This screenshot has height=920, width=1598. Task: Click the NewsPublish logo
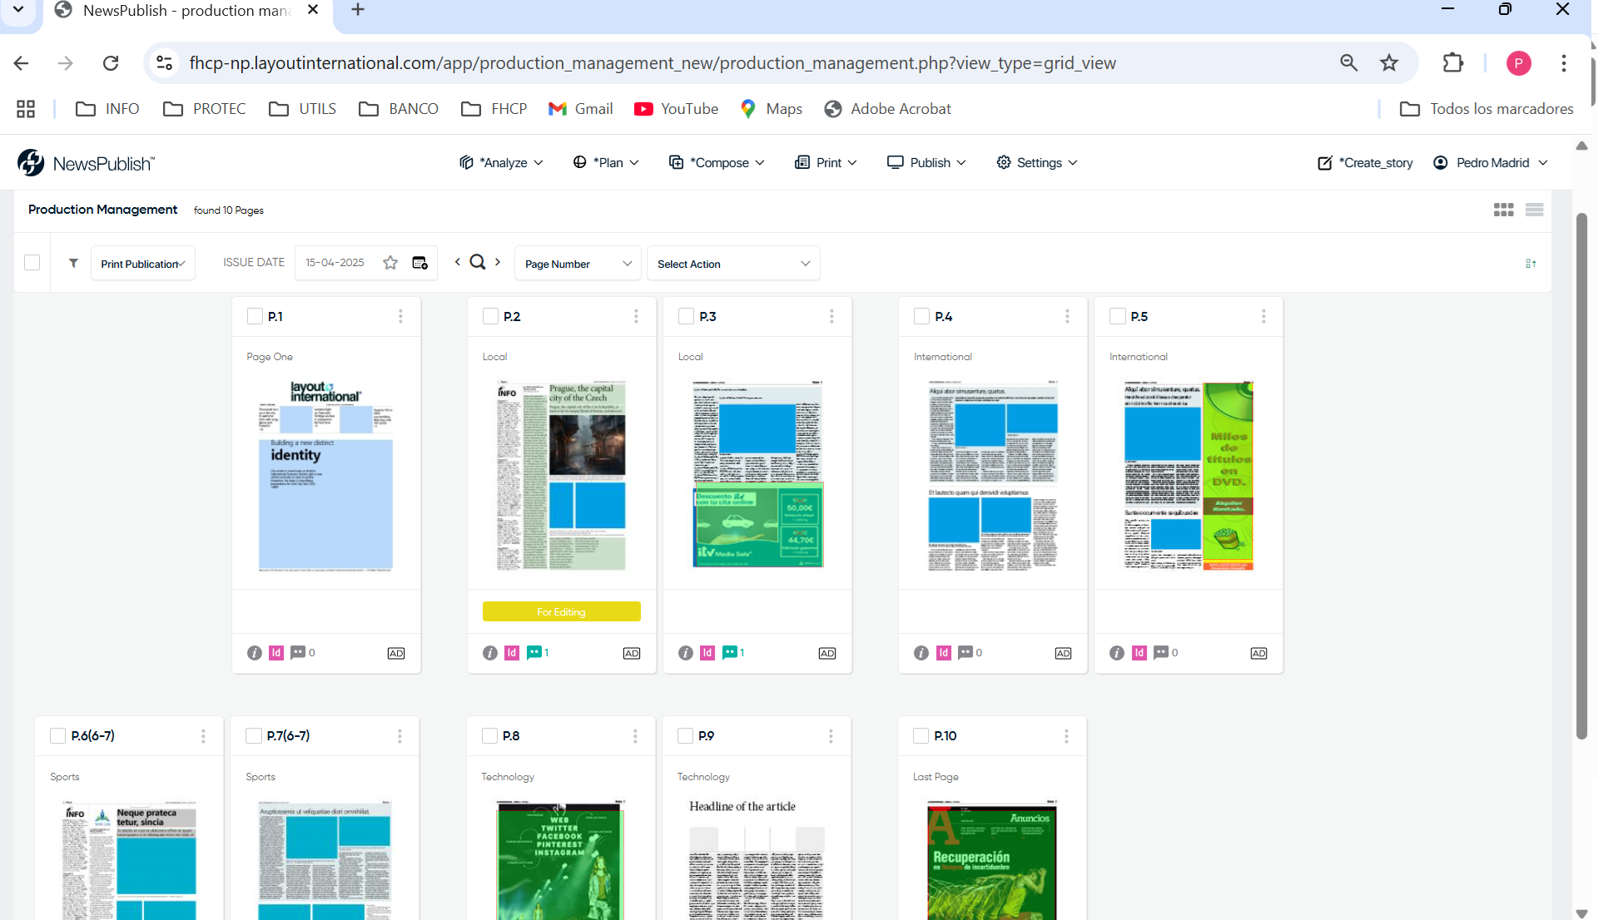tap(87, 163)
